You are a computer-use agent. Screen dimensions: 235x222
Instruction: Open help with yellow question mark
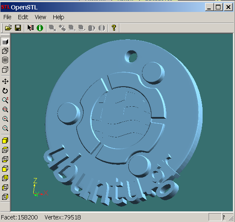[x=114, y=28]
